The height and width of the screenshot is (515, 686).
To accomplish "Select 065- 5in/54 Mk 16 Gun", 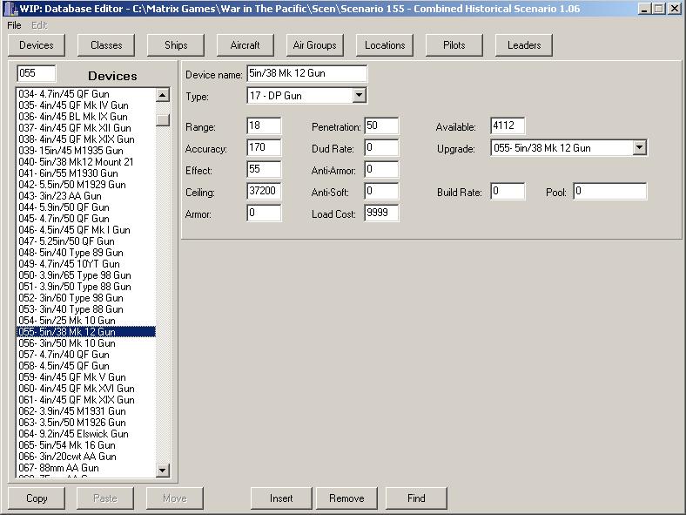I will (67, 445).
